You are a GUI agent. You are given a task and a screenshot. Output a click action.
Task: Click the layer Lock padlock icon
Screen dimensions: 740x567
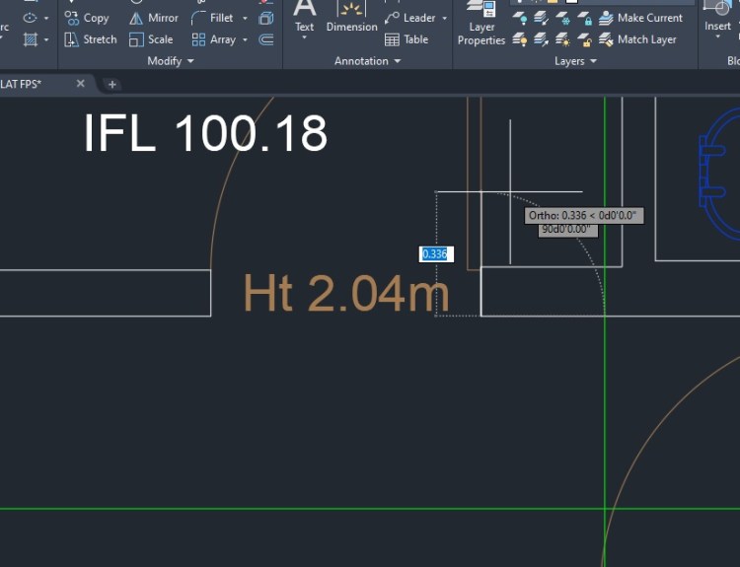(586, 19)
